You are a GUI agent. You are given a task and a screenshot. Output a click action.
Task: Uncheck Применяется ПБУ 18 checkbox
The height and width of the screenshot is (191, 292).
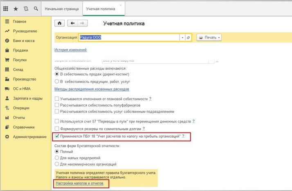point(57,136)
